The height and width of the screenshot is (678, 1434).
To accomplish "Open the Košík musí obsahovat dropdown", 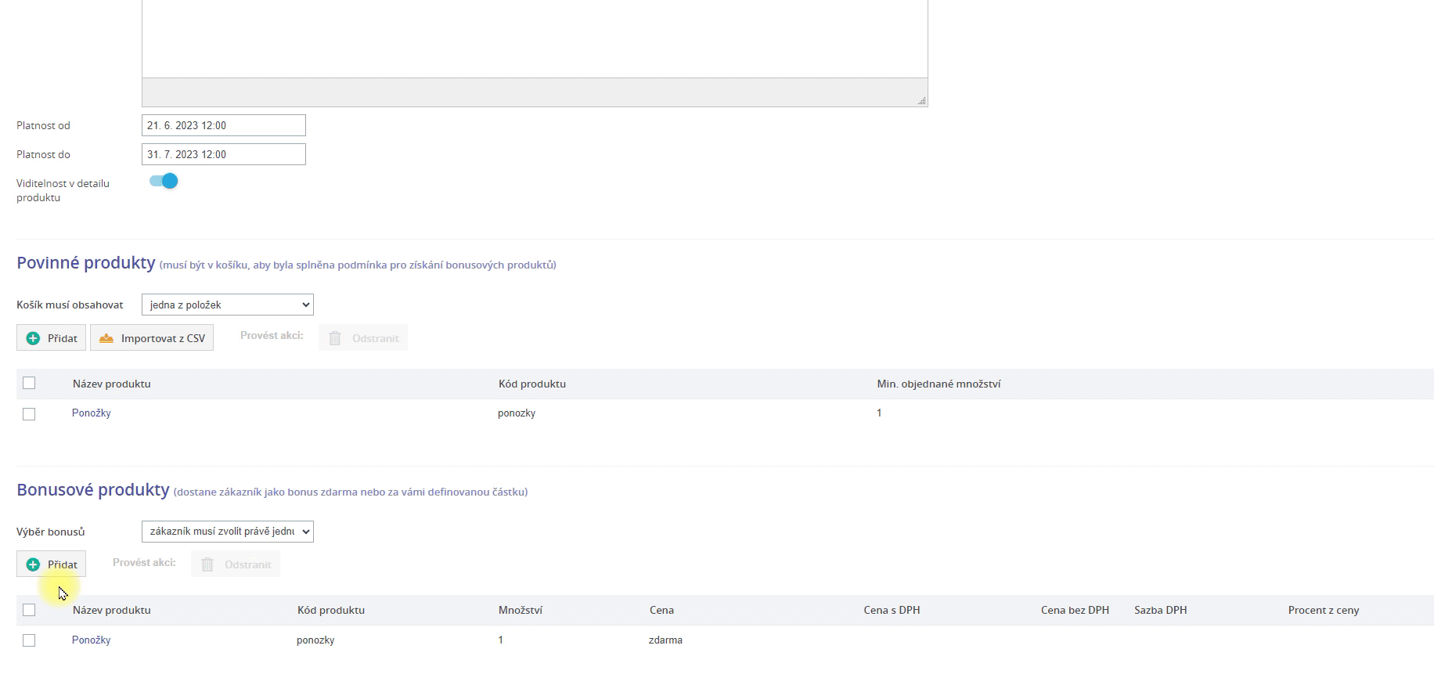I will [227, 305].
